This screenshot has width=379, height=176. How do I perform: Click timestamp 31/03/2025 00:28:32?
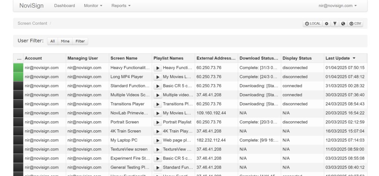345,86
